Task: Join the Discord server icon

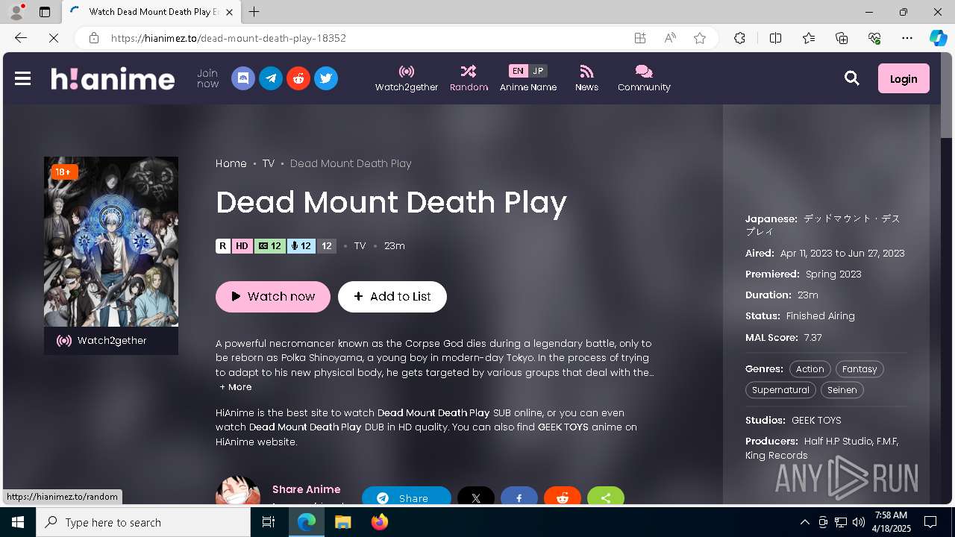Action: pyautogui.click(x=243, y=78)
